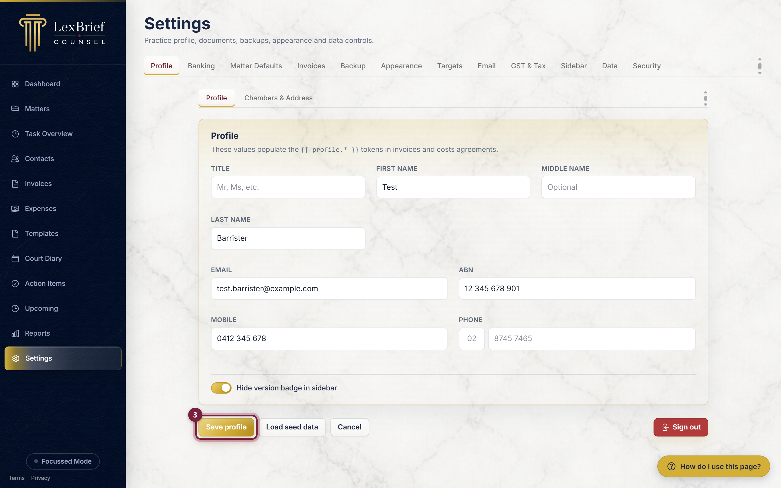
Task: Click the Load seed data button
Action: click(x=292, y=427)
